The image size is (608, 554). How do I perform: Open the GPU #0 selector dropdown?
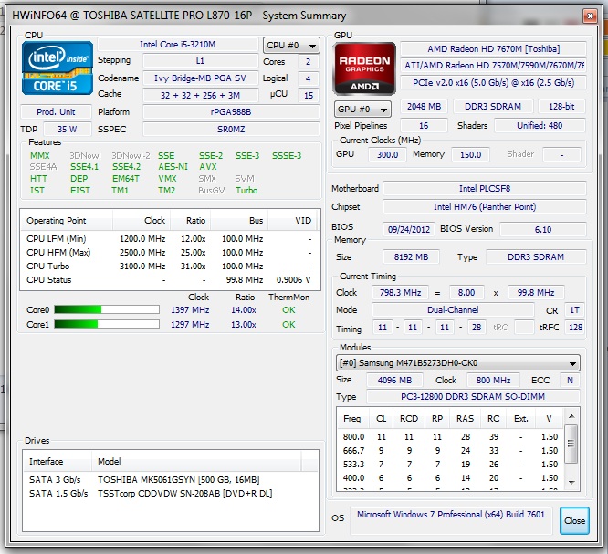[x=362, y=109]
